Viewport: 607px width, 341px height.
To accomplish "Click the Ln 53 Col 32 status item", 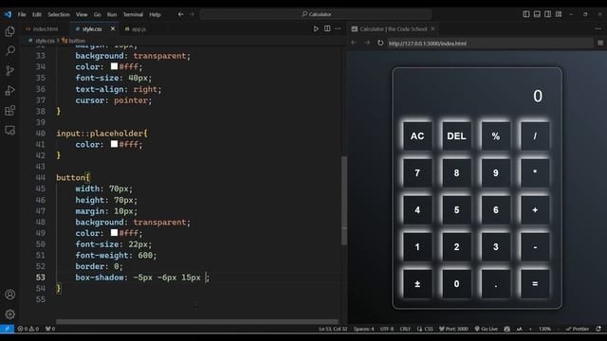I will pyautogui.click(x=333, y=329).
